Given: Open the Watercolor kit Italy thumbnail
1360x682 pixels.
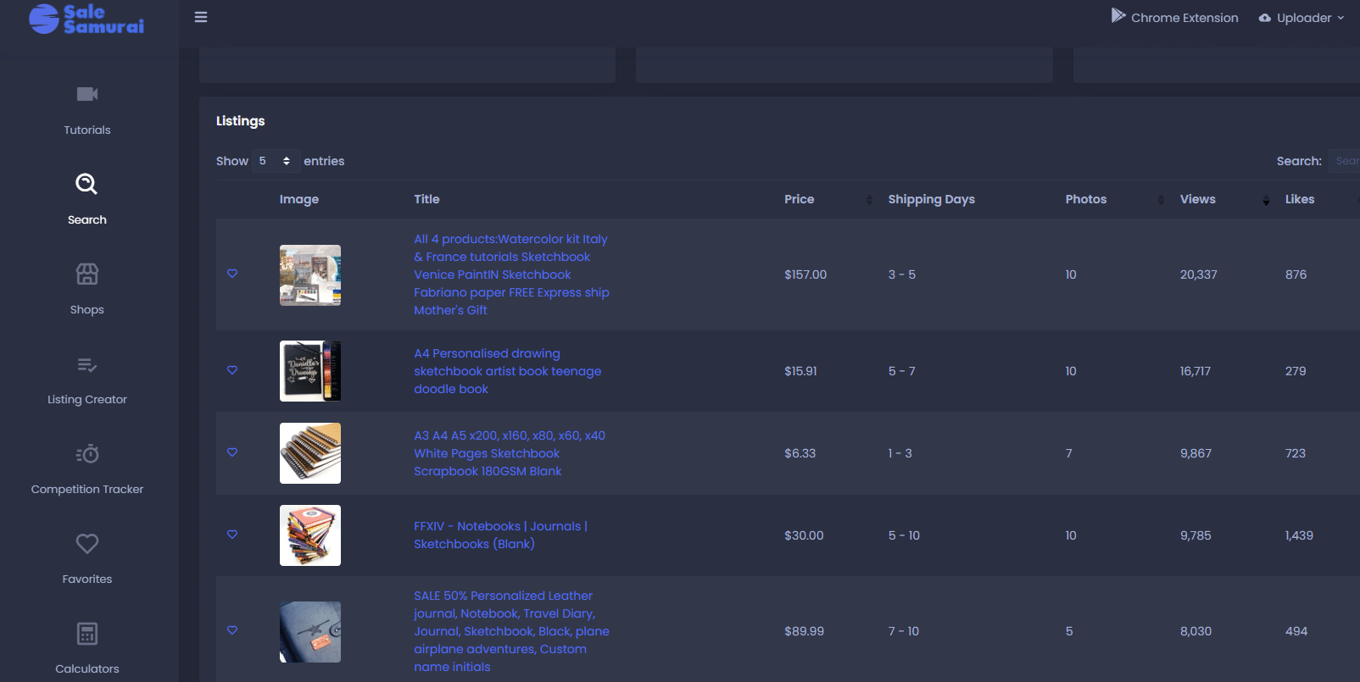Looking at the screenshot, I should (x=310, y=275).
